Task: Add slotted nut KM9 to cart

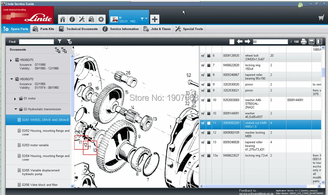Action: click(203, 123)
